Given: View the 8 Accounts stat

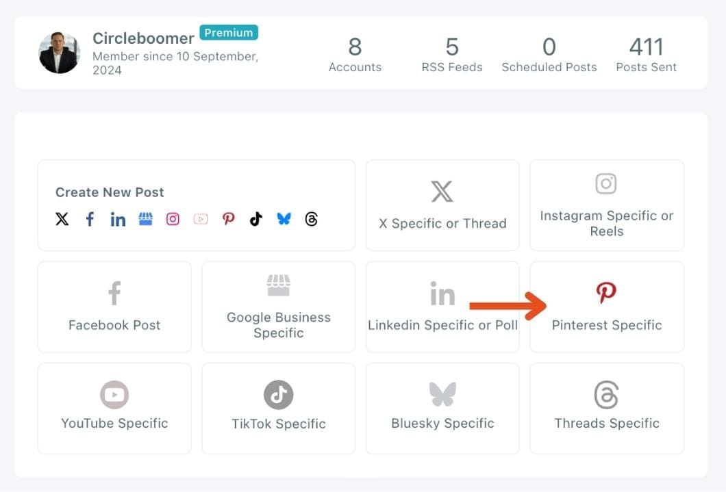Looking at the screenshot, I should pos(355,55).
